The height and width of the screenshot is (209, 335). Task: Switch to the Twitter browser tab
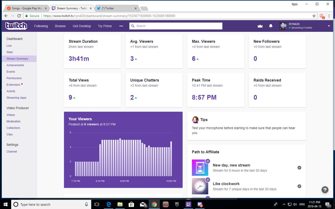[112, 8]
